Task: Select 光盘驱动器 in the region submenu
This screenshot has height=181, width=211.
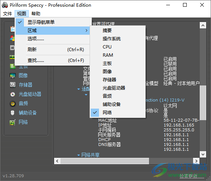Action: pyautogui.click(x=118, y=88)
